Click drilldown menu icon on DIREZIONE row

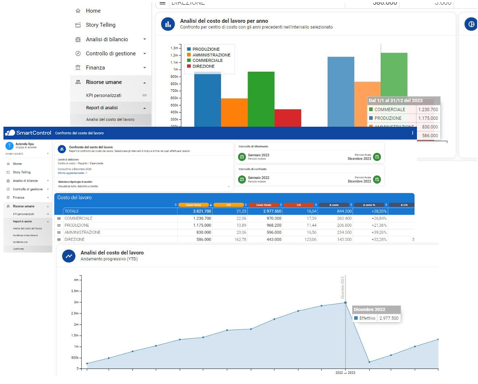coord(59,240)
